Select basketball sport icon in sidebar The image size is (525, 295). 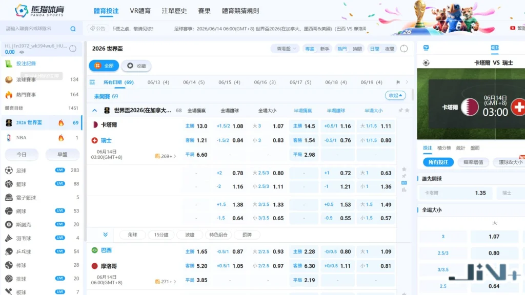pos(9,184)
